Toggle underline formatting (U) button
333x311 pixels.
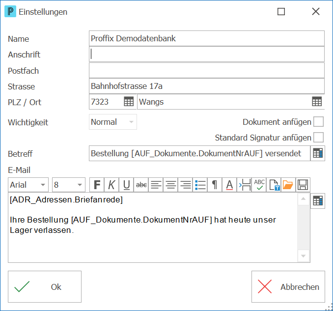tap(127, 185)
